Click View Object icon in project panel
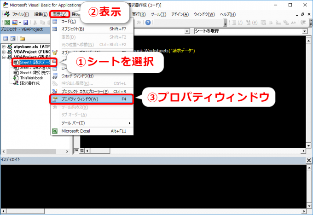The height and width of the screenshot is (215, 313). pyautogui.click(x=13, y=38)
